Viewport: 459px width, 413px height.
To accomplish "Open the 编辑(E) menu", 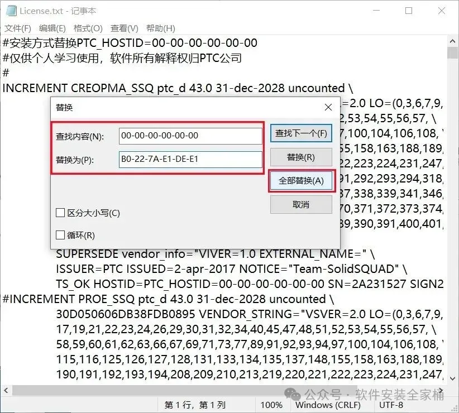I will [x=52, y=28].
